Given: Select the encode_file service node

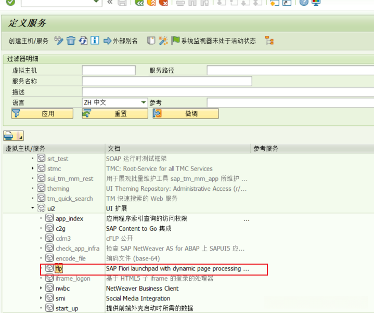Looking at the screenshot, I should pos(71,258).
